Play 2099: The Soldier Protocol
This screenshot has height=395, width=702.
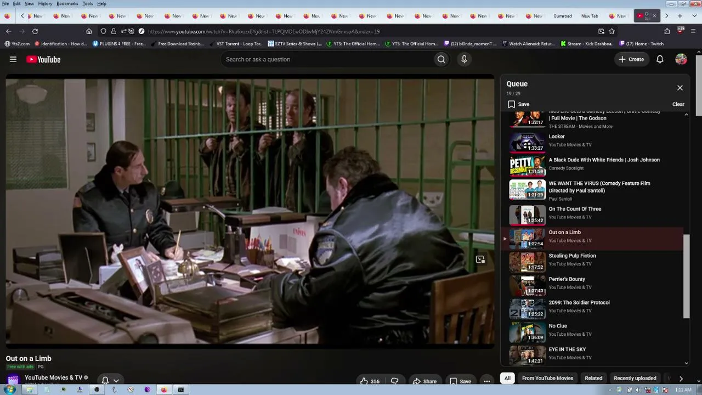tap(579, 303)
